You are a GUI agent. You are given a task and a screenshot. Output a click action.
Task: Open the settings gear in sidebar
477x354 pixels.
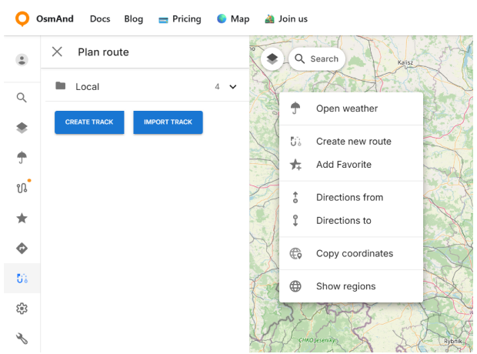22,309
